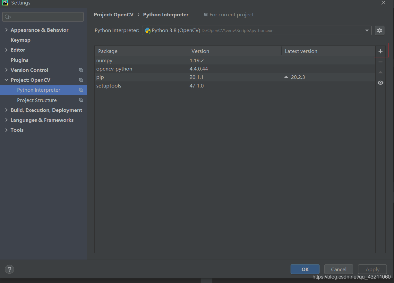
Task: Expand Build, Execution, Deployment section
Action: 6,110
